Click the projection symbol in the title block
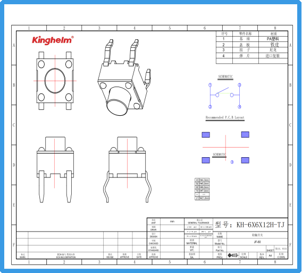This screenshot has width=302, height=273. pos(233,255)
